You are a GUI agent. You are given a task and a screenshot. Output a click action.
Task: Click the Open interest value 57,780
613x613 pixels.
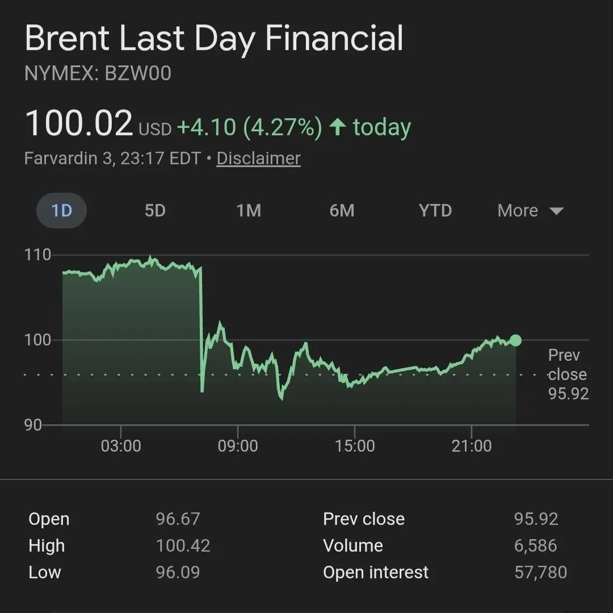[x=540, y=572]
